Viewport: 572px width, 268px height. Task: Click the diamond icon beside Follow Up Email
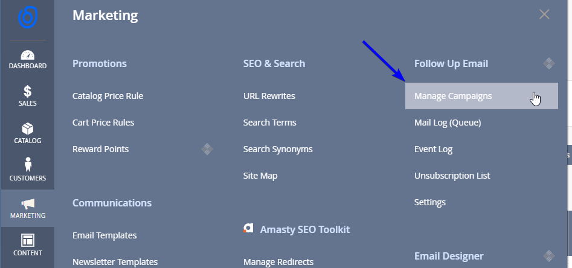[548, 63]
